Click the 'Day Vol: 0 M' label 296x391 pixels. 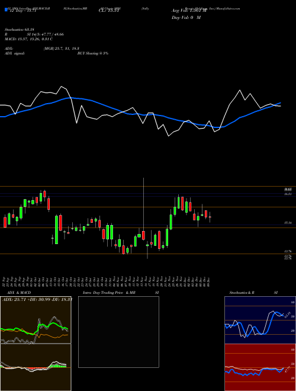(186, 18)
